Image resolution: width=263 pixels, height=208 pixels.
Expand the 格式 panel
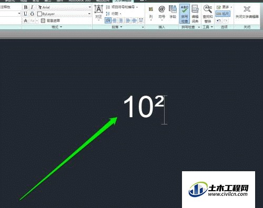click(57, 27)
